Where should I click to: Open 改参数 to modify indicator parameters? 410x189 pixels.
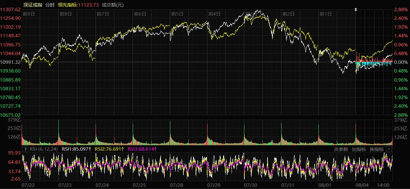pyautogui.click(x=341, y=149)
